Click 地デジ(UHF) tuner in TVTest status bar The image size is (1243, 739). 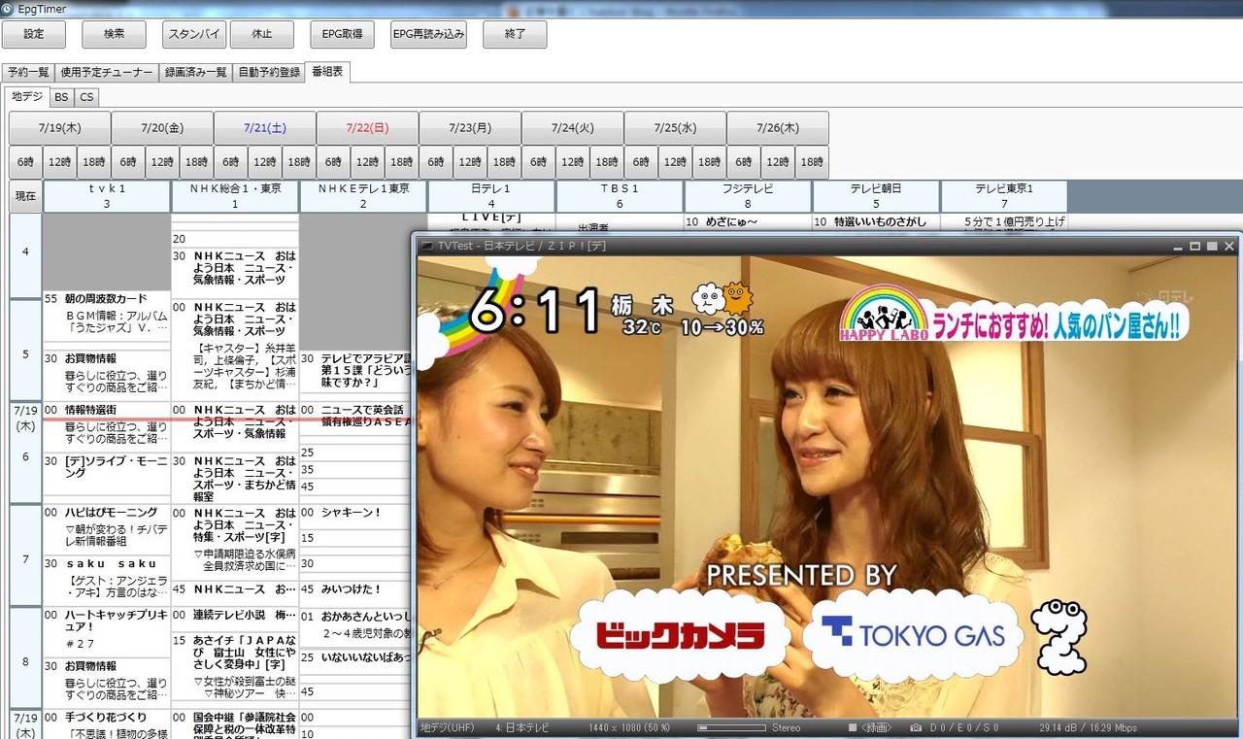pos(447,727)
